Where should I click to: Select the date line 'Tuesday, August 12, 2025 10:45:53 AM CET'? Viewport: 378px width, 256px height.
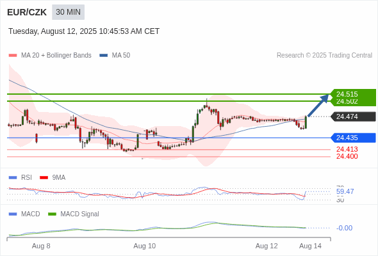coord(84,31)
